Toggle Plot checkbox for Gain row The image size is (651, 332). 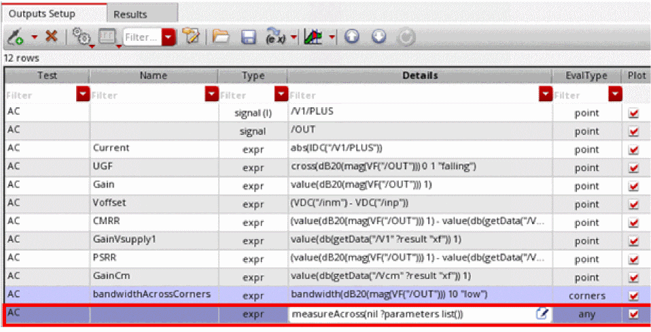click(633, 186)
